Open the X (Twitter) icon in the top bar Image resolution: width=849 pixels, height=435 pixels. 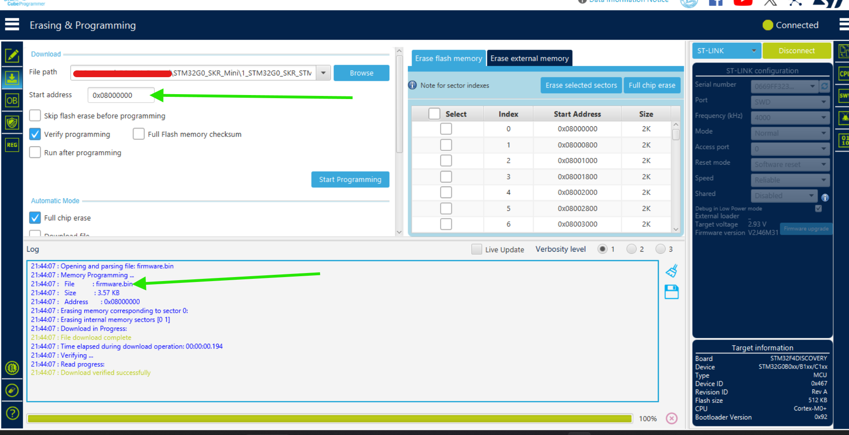(x=770, y=3)
